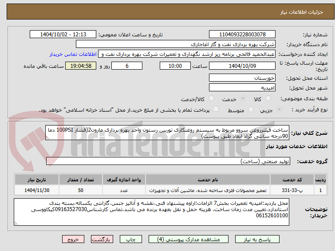
Task: Open اطلاعات تماس خریدار contact link
Action: click(x=73, y=54)
